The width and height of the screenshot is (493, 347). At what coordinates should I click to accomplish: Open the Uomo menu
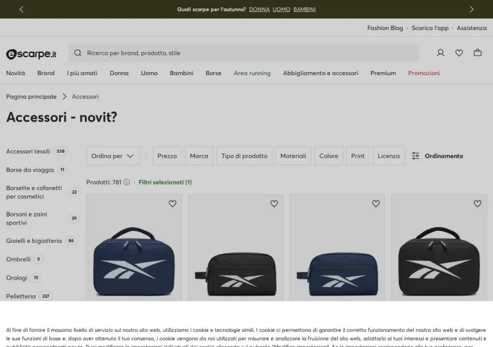(149, 73)
